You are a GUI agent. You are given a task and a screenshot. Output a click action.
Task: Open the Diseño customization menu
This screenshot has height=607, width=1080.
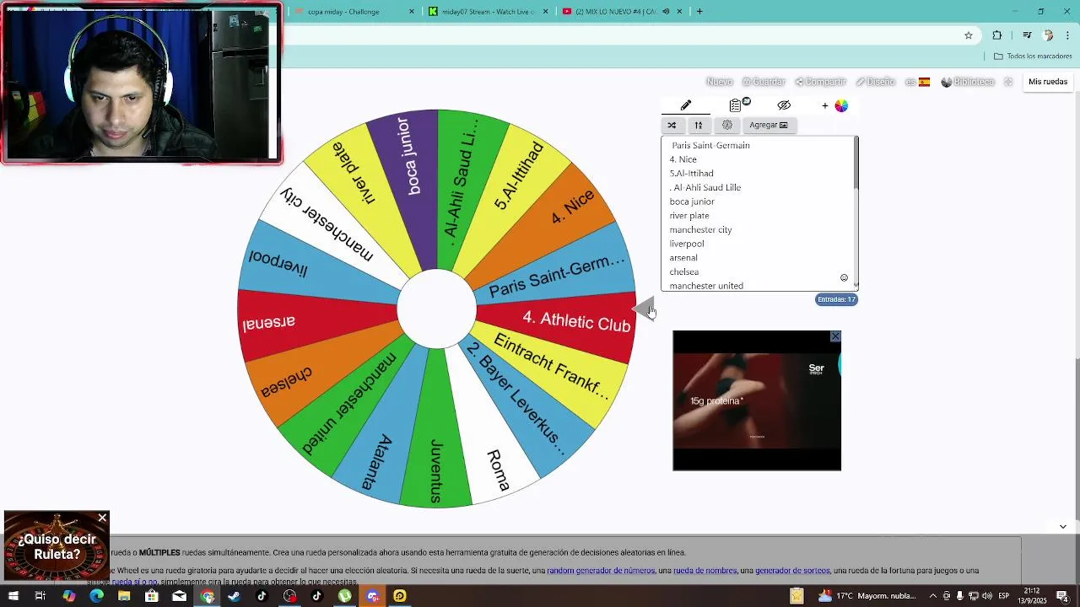click(875, 82)
